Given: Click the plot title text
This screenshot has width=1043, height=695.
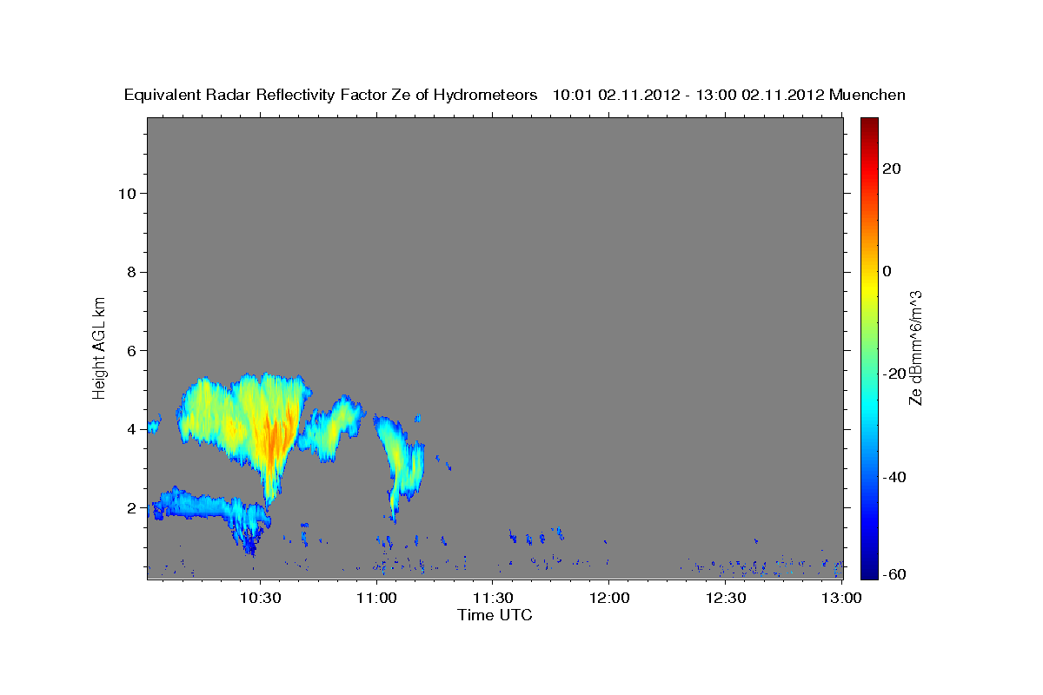Looking at the screenshot, I should coord(515,95).
